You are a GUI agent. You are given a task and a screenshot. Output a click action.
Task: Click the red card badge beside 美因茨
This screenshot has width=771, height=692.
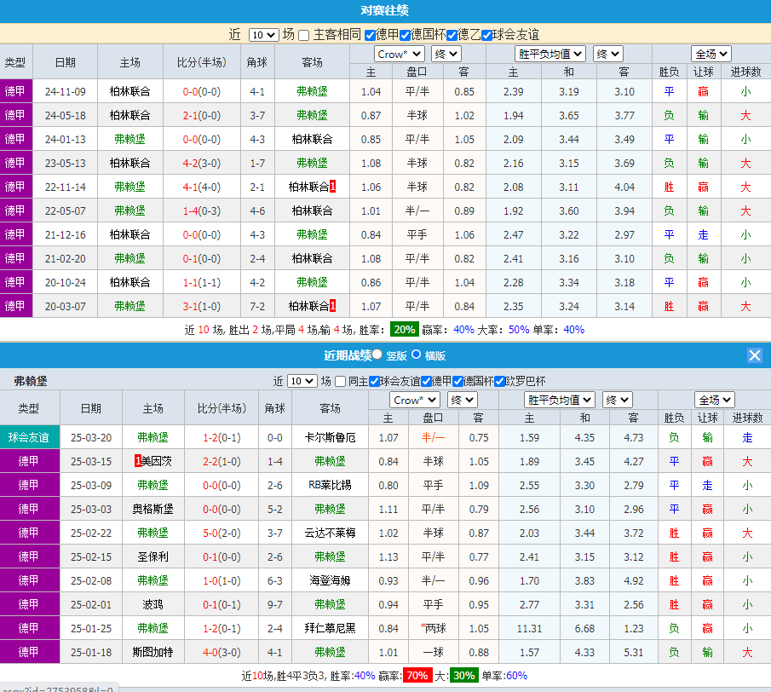click(138, 461)
